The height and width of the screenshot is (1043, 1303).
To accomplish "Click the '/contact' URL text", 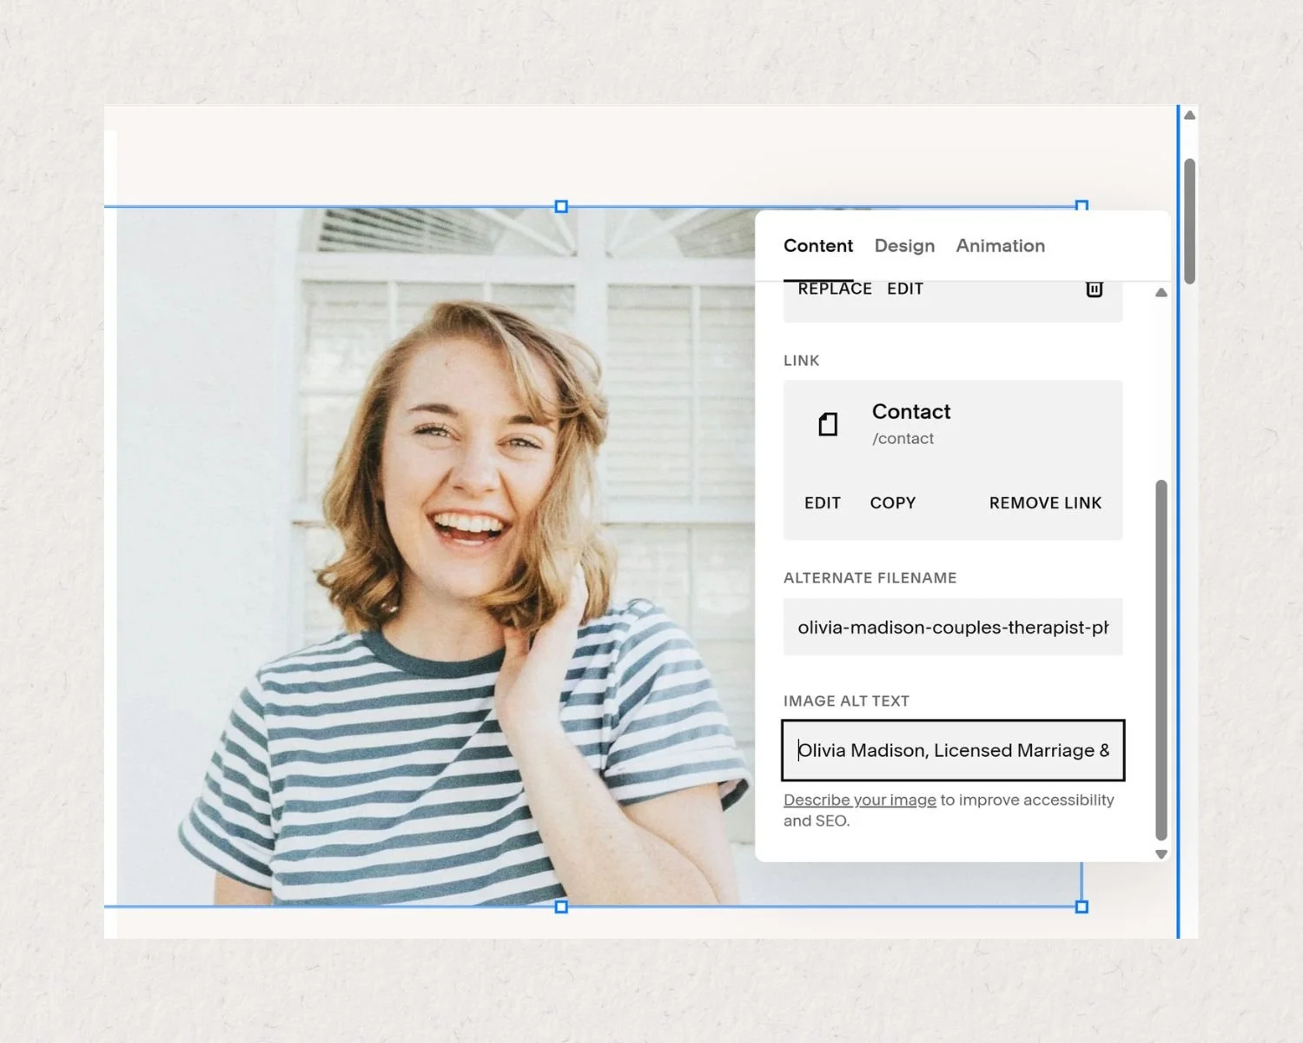I will coord(903,439).
